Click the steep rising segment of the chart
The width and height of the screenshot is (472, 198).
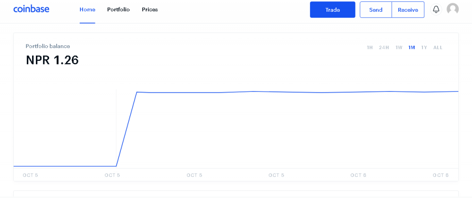[x=126, y=129]
